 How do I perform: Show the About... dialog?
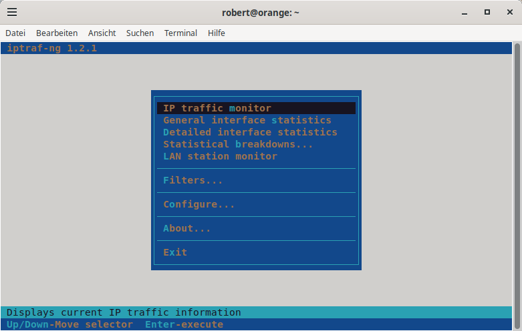coord(187,228)
